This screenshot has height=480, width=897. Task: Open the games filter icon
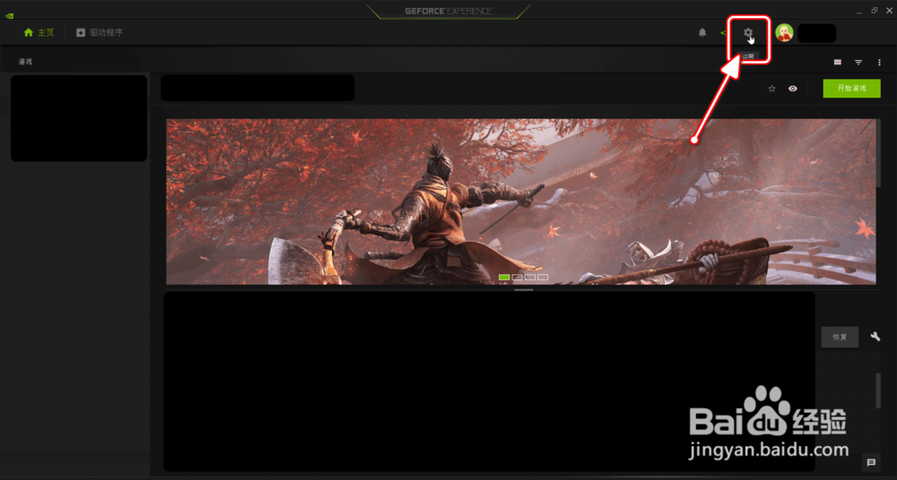[x=858, y=62]
